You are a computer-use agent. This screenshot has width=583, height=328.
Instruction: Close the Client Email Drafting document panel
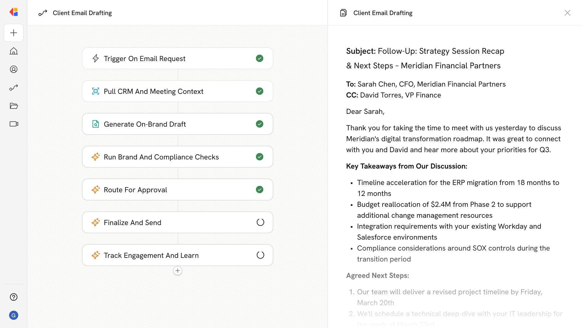tap(567, 13)
